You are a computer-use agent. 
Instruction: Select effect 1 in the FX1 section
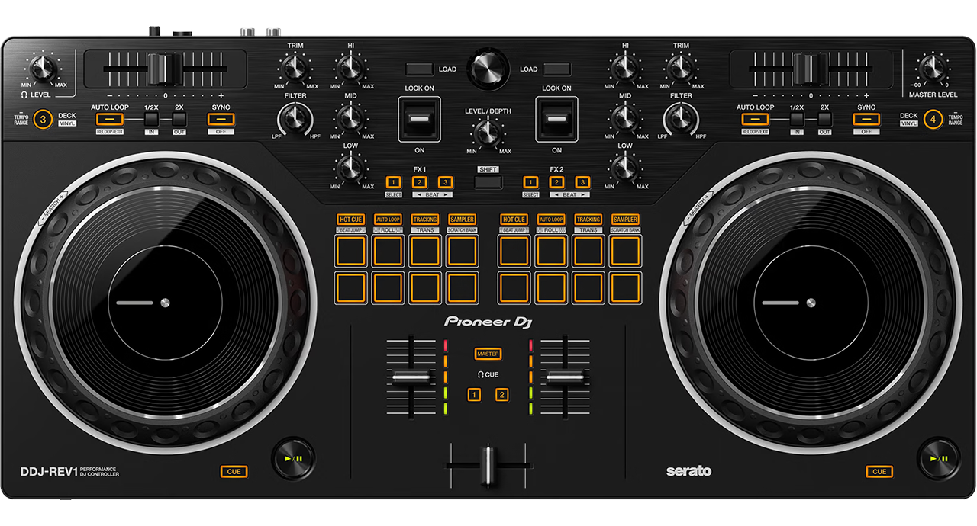tap(393, 182)
